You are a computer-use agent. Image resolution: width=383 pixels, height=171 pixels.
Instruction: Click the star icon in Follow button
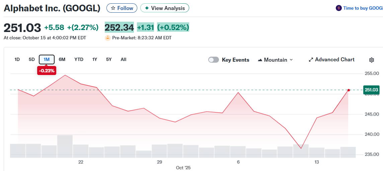(113, 8)
